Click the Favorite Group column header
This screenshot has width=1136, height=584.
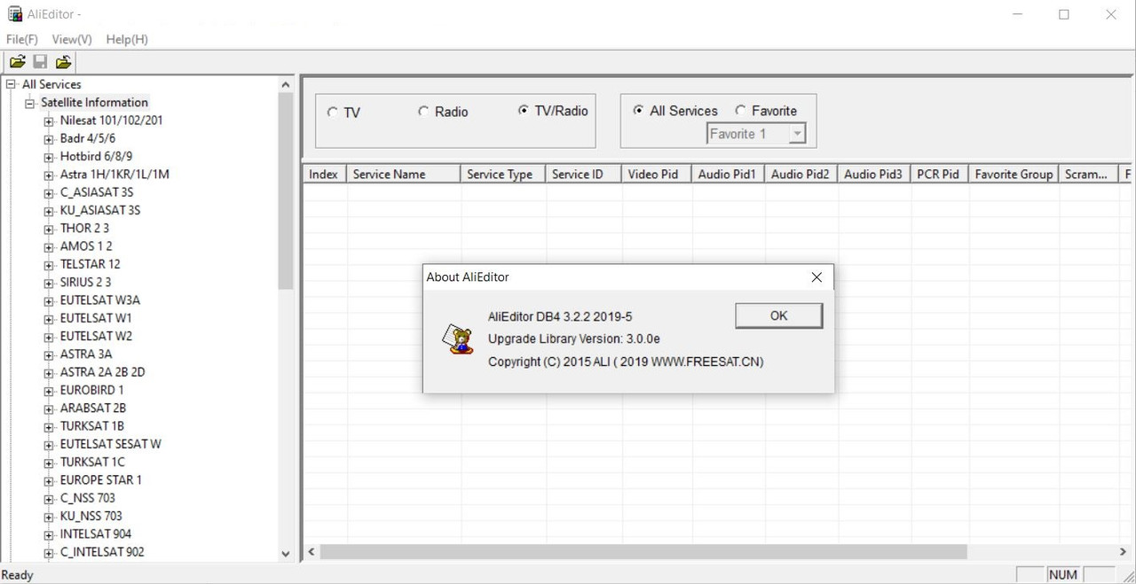point(1014,175)
